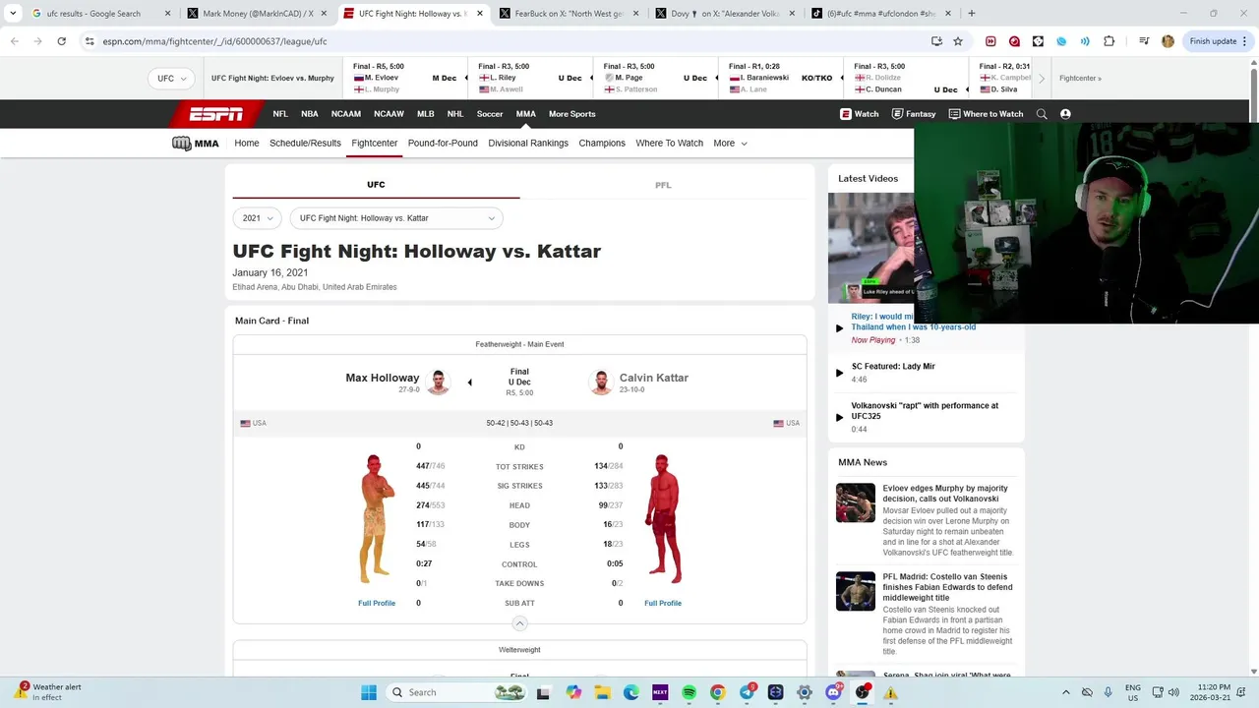Open the ESPN user profile icon

point(1065,114)
